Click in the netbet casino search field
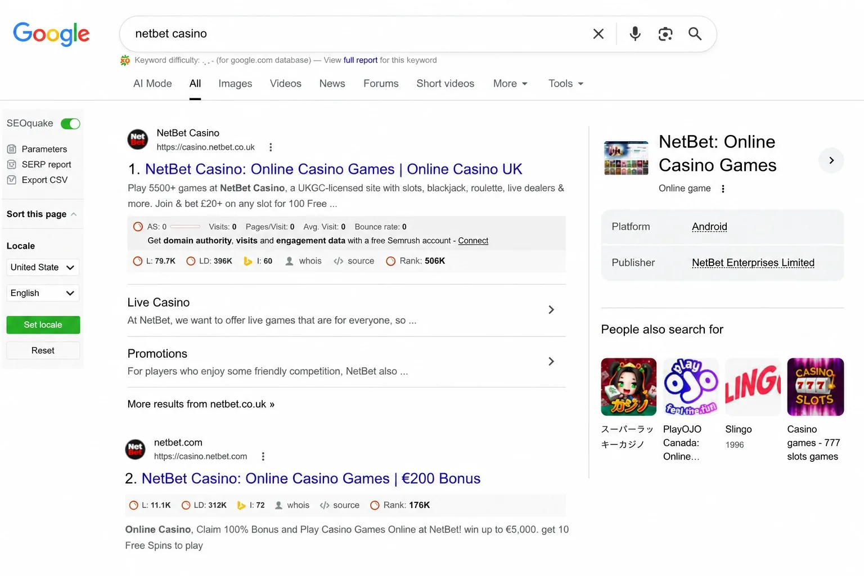864x576 pixels. point(360,34)
